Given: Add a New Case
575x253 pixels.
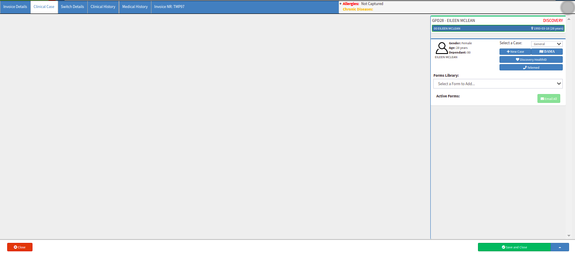Looking at the screenshot, I should tap(515, 51).
